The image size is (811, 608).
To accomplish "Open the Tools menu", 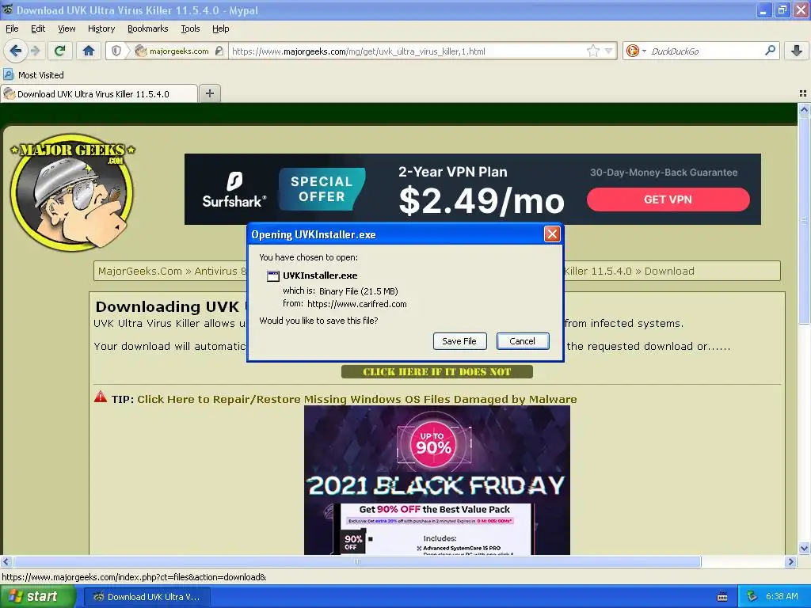I will tap(190, 28).
